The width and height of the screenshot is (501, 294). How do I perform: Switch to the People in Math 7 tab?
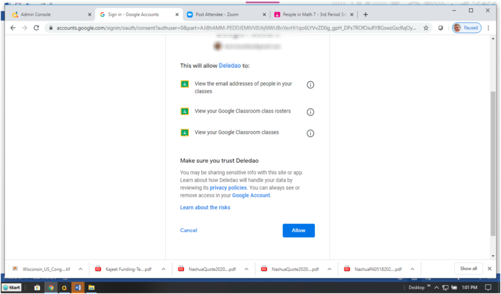tap(315, 15)
